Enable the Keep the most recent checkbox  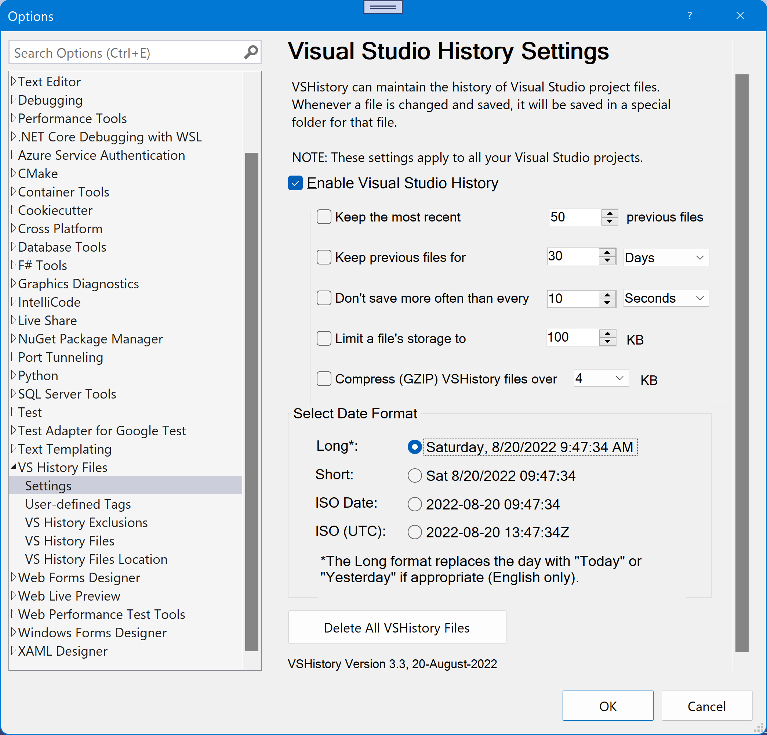(324, 217)
